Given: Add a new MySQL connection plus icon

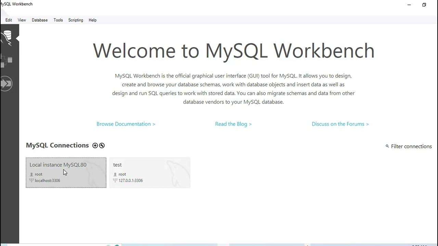Looking at the screenshot, I should coord(95,146).
